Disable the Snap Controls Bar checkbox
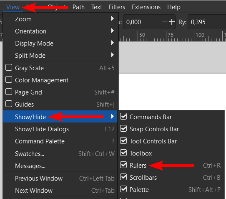The width and height of the screenshot is (226, 199). click(123, 129)
